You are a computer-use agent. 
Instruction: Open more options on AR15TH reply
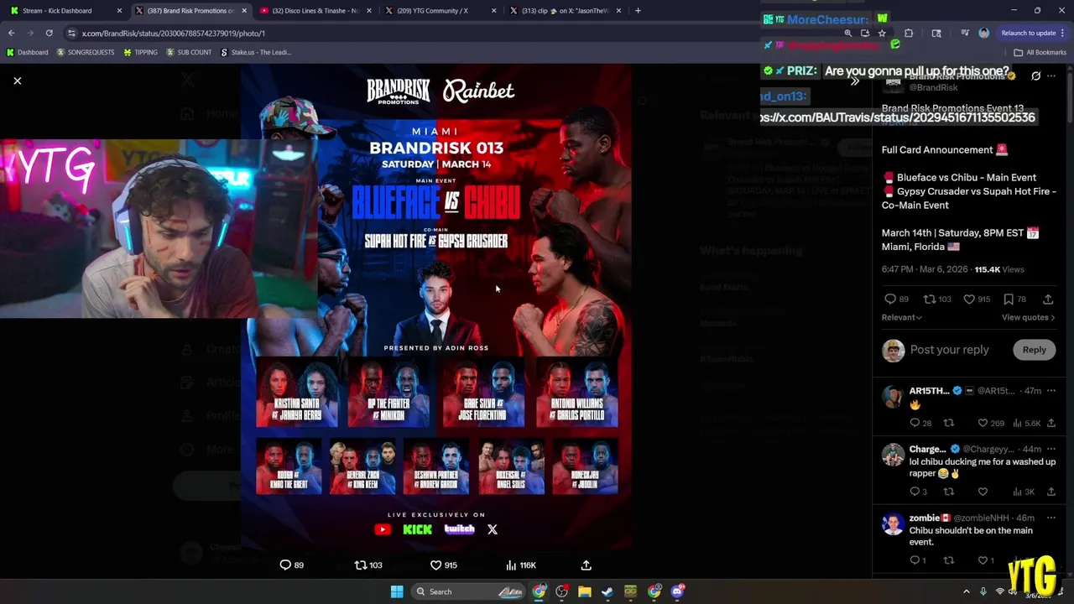[x=1051, y=391]
